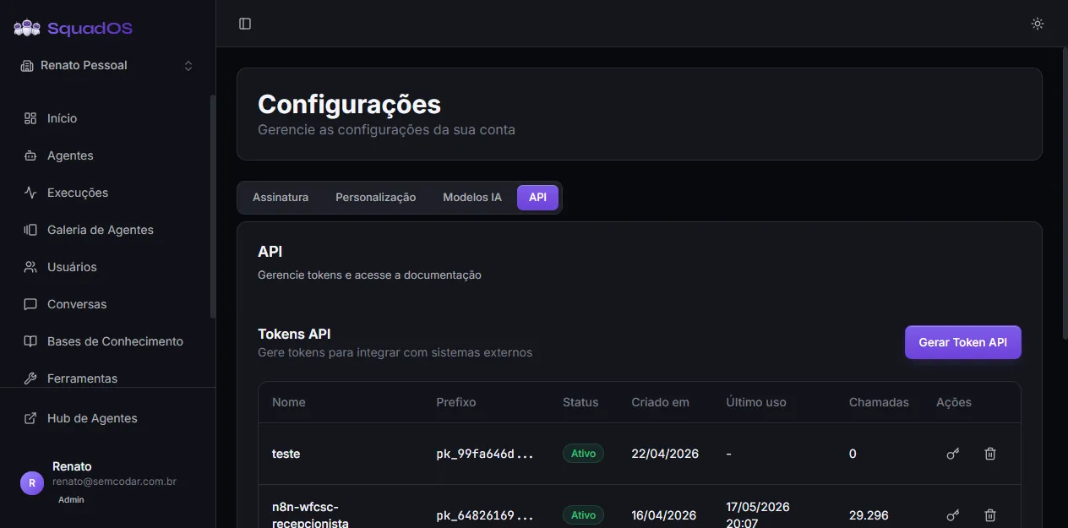The image size is (1068, 528).
Task: Click the Bases de Conhecimento book icon
Action: (x=30, y=341)
